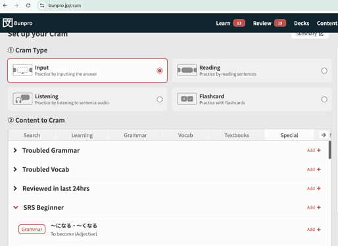Select the Flashcard radio button
Screen dimensions: 338x246
pos(324,100)
